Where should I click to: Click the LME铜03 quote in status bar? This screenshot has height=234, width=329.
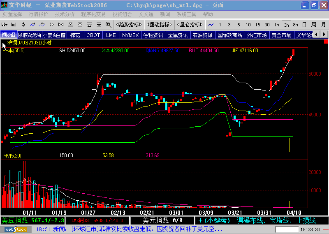97,220
